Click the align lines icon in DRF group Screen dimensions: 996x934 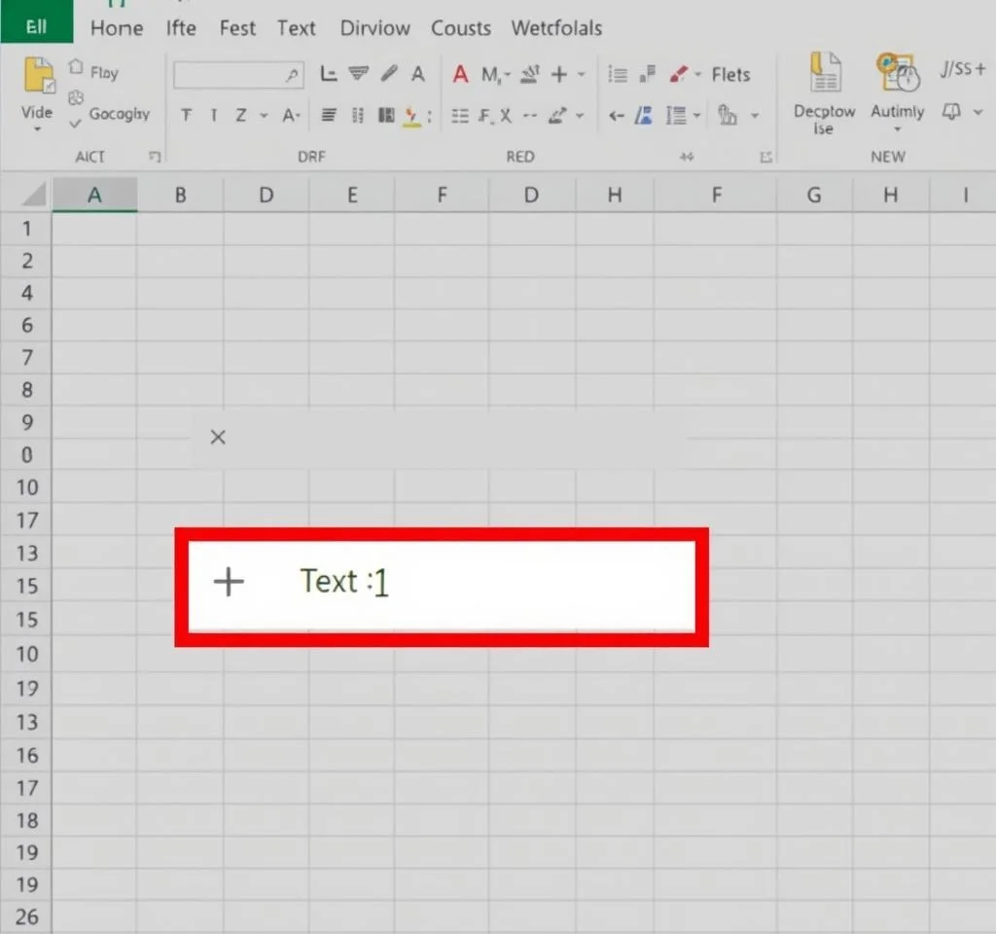[x=329, y=116]
